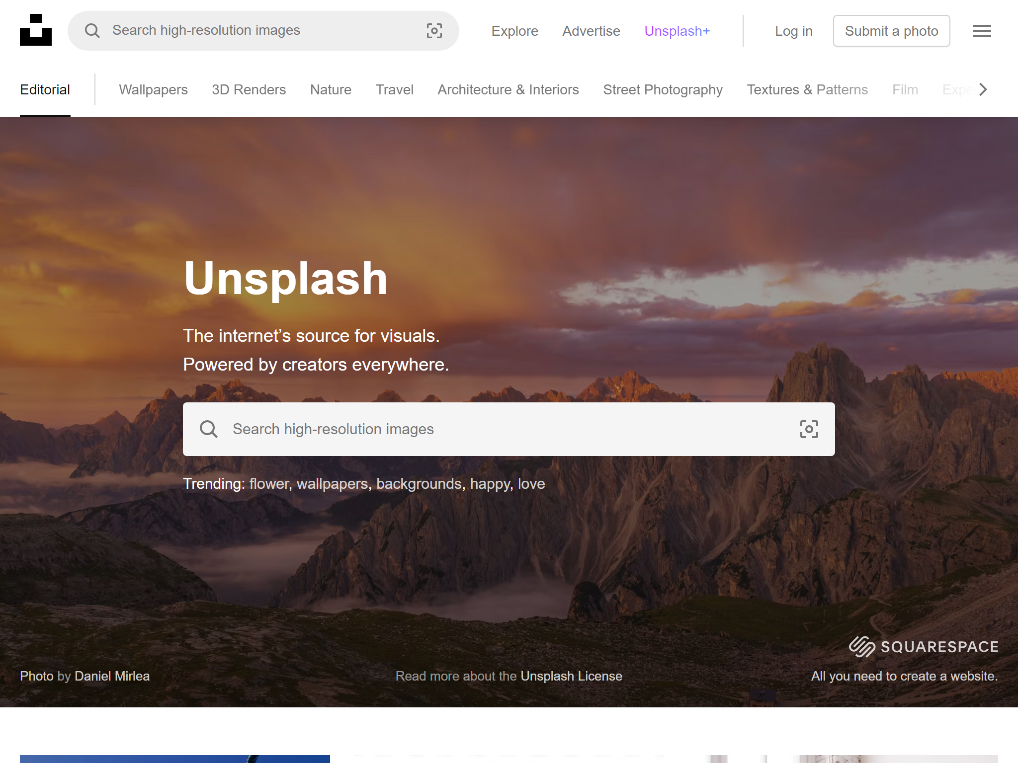Select the Nature category

coord(331,90)
